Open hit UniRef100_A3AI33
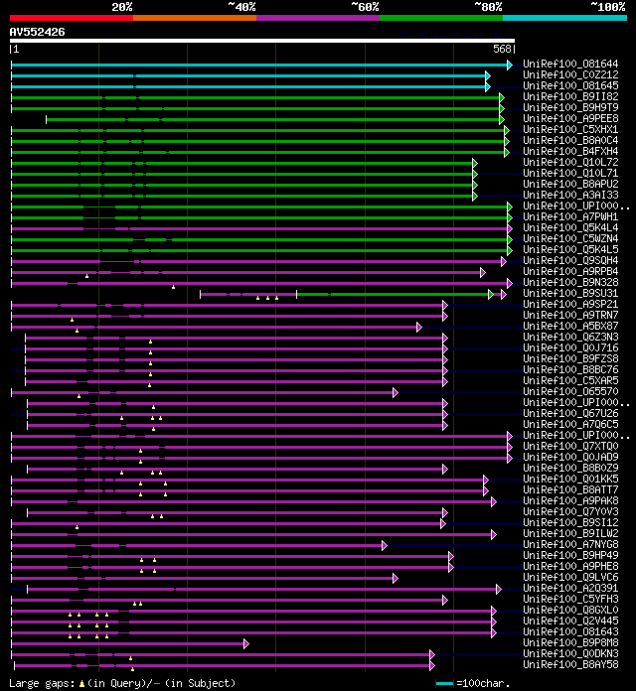 click(x=570, y=195)
